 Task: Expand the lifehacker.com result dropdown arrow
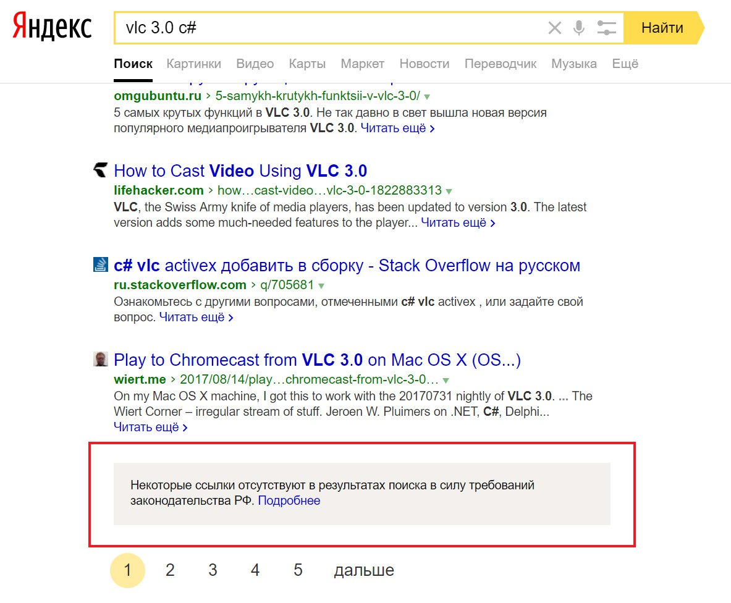(x=449, y=192)
